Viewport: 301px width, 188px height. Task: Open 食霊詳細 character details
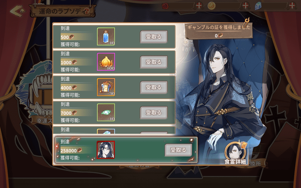[236, 153]
